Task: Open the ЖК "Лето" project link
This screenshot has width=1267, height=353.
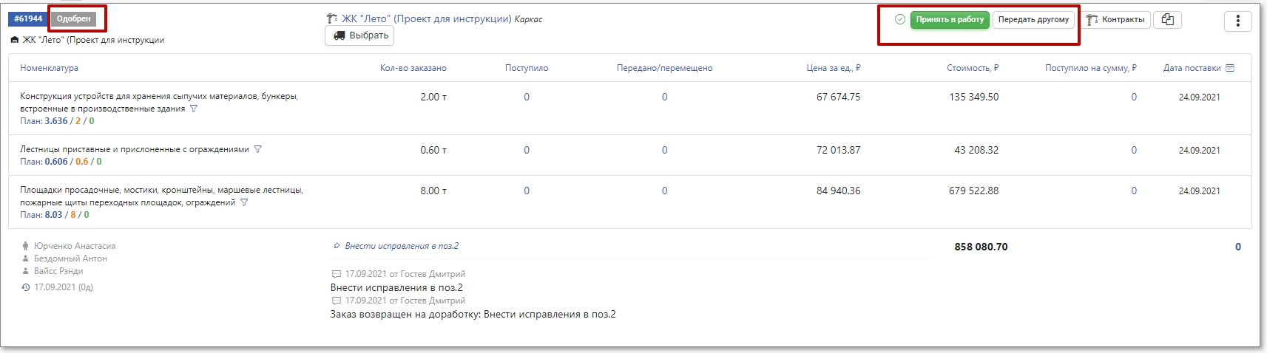Action: click(426, 19)
